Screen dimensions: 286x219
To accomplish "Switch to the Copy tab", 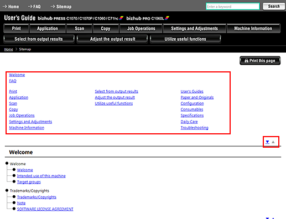I will point(106,28).
